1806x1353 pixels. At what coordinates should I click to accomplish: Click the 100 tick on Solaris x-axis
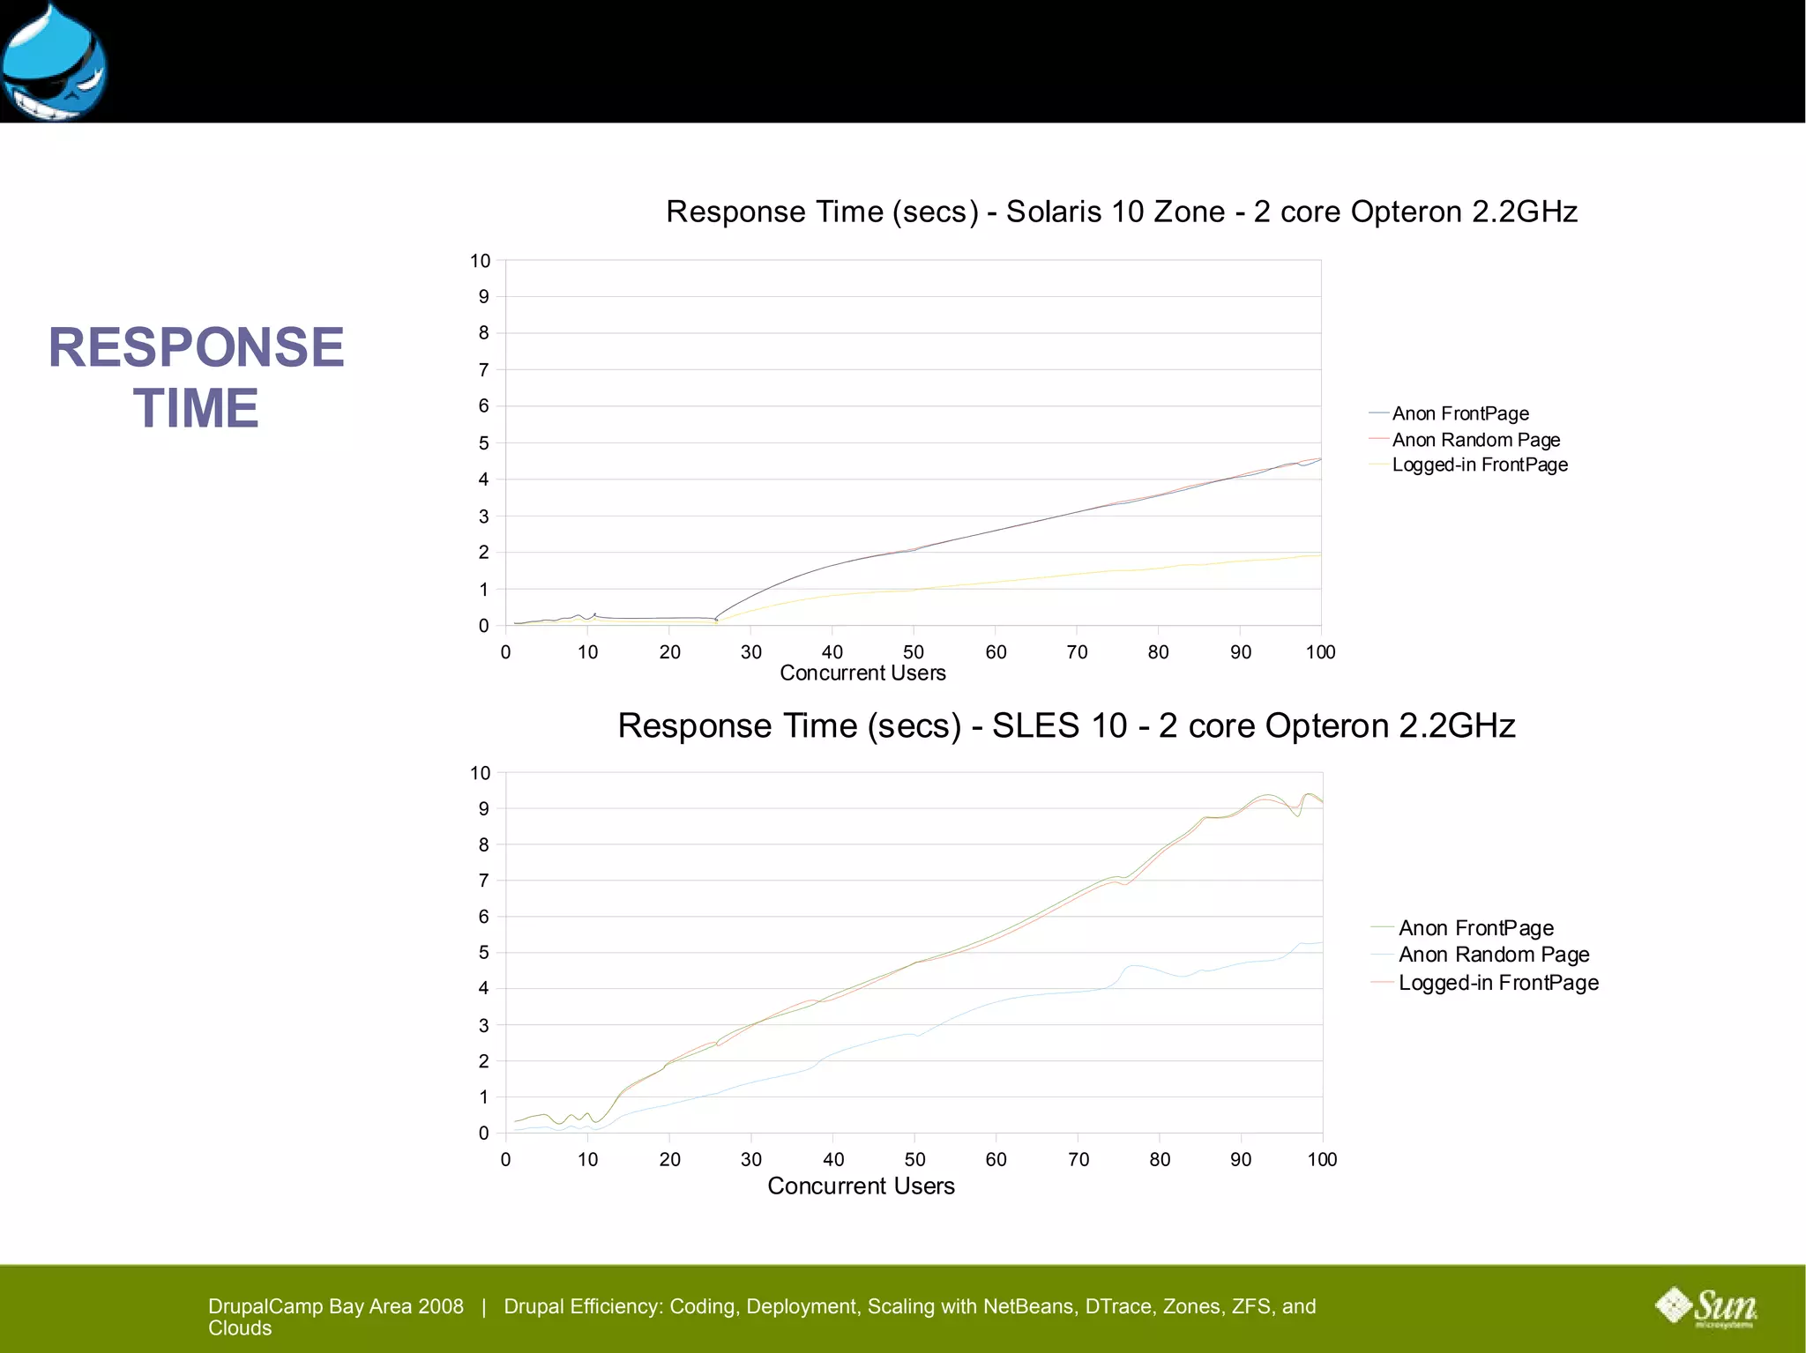tap(1320, 652)
